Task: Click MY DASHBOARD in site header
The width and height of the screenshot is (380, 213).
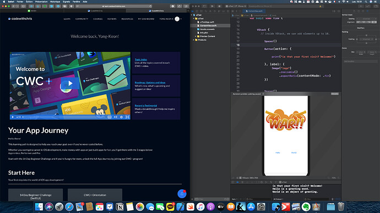Action: tap(146, 19)
